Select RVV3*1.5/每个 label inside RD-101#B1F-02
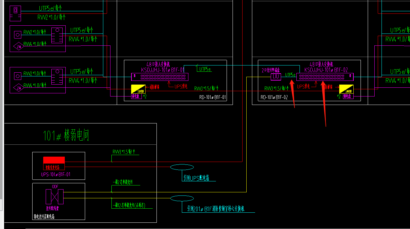Image resolution: width=410 pixels, height=229 pixels. [276, 88]
